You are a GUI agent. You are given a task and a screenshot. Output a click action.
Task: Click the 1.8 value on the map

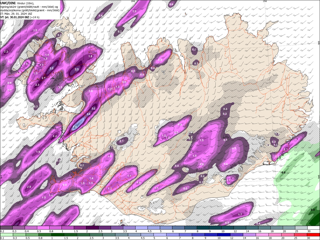(90, 56)
